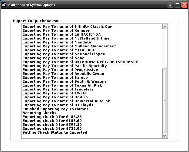The image size is (189, 152).
Task: Select 'Finished Exporting Pay To Names' line
Action: coord(55,109)
